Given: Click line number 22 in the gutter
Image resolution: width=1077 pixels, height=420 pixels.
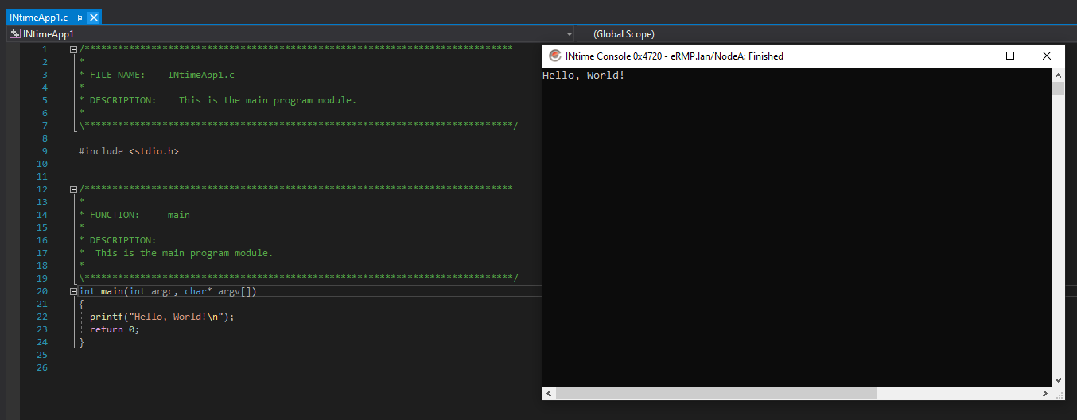Looking at the screenshot, I should (42, 317).
